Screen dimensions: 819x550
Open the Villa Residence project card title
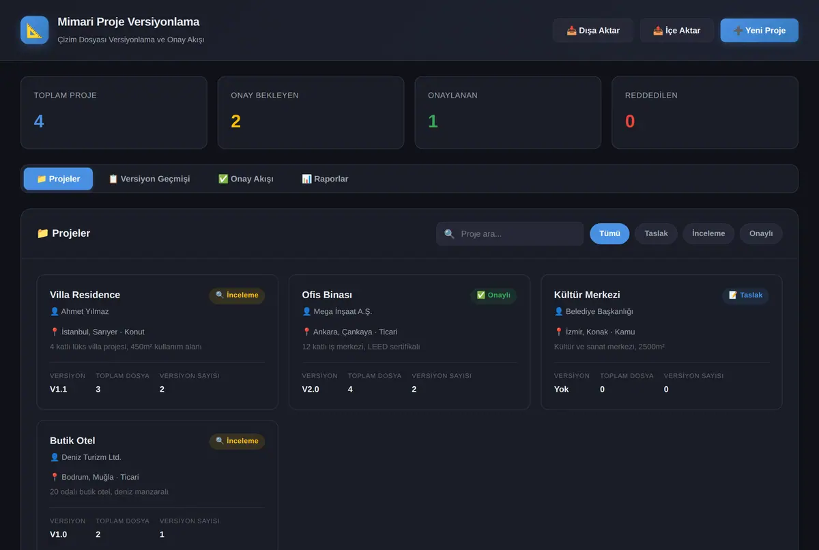[x=85, y=295]
